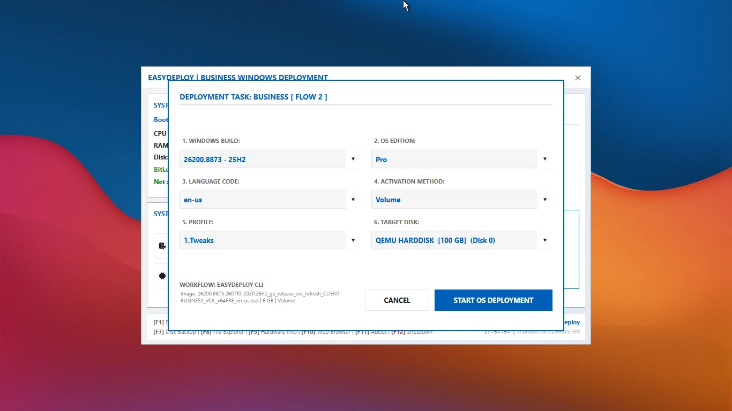Click the '6. TARGET DISK:' label
This screenshot has width=732, height=411.
(397, 222)
